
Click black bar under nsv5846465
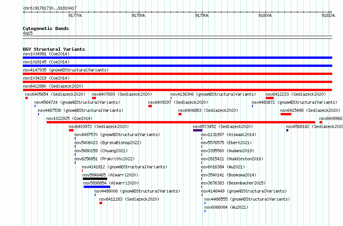95,179
